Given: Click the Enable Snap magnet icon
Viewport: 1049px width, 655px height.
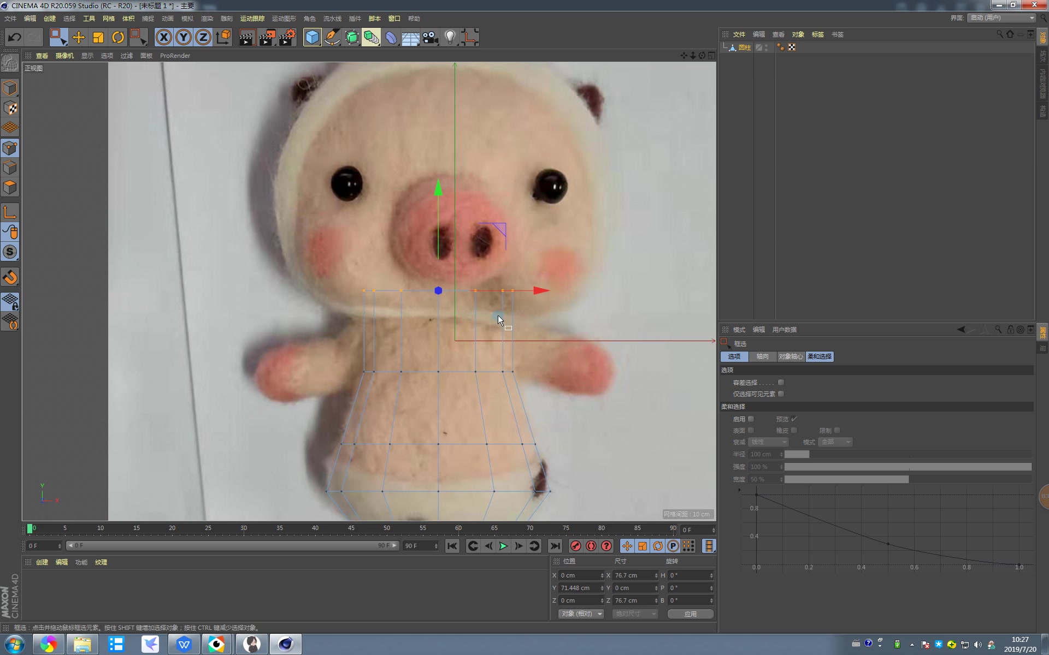Looking at the screenshot, I should pos(10,277).
